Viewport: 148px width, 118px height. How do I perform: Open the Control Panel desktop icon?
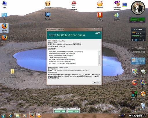[4, 16]
